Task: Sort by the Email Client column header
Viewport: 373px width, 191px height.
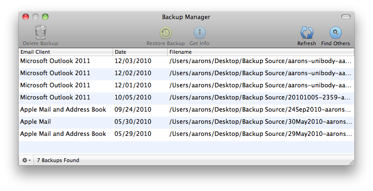Action: pyautogui.click(x=66, y=52)
